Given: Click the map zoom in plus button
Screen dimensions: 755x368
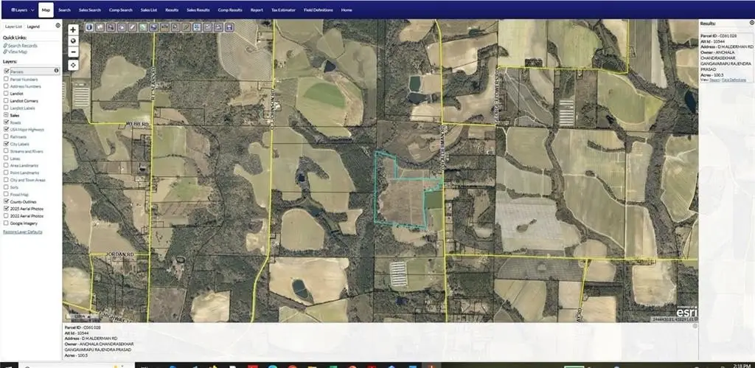Looking at the screenshot, I should [x=73, y=29].
